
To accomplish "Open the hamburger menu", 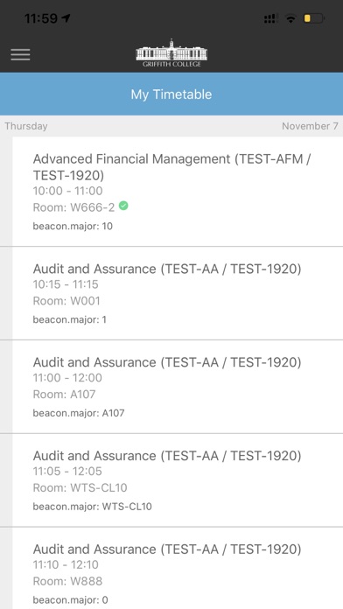I will coord(21,54).
